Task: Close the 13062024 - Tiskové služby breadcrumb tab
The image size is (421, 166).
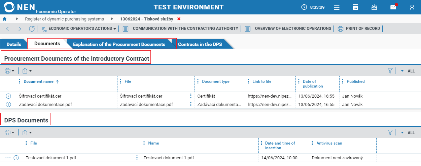Action: tap(179, 19)
